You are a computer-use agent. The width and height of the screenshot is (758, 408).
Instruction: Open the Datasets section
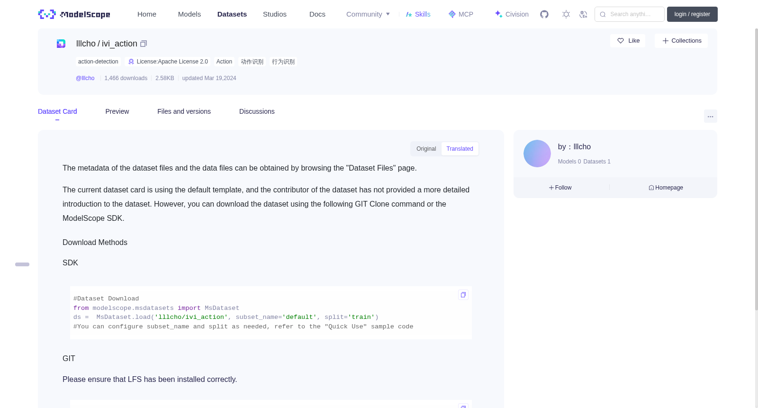232,14
